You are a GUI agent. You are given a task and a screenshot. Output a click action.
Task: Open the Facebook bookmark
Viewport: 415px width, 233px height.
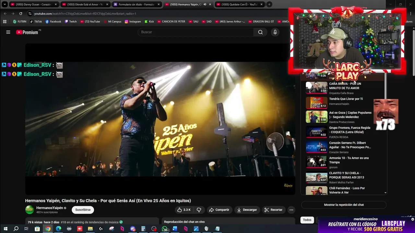coord(53,22)
